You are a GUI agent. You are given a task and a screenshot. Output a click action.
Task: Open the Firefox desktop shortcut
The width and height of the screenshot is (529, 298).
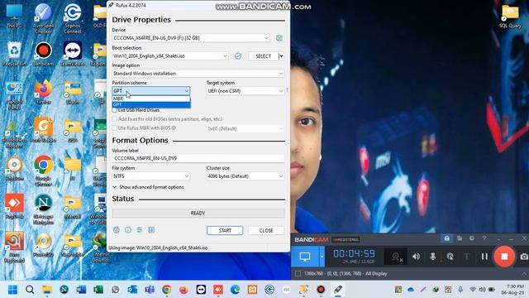(x=43, y=92)
